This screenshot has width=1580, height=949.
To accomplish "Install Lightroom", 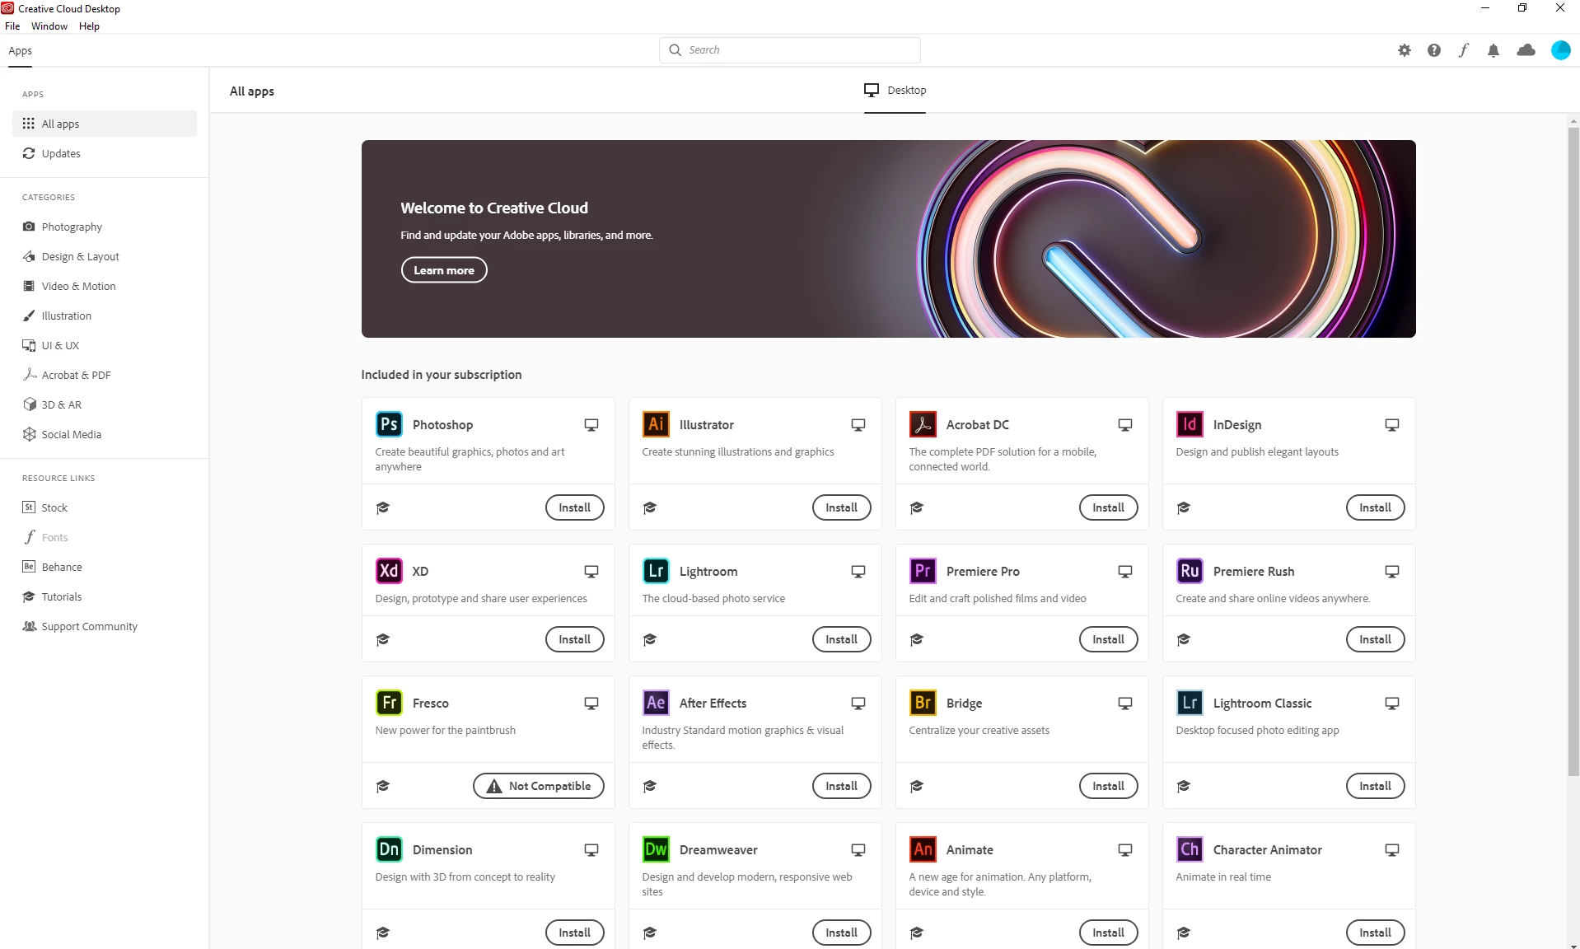I will [x=842, y=639].
